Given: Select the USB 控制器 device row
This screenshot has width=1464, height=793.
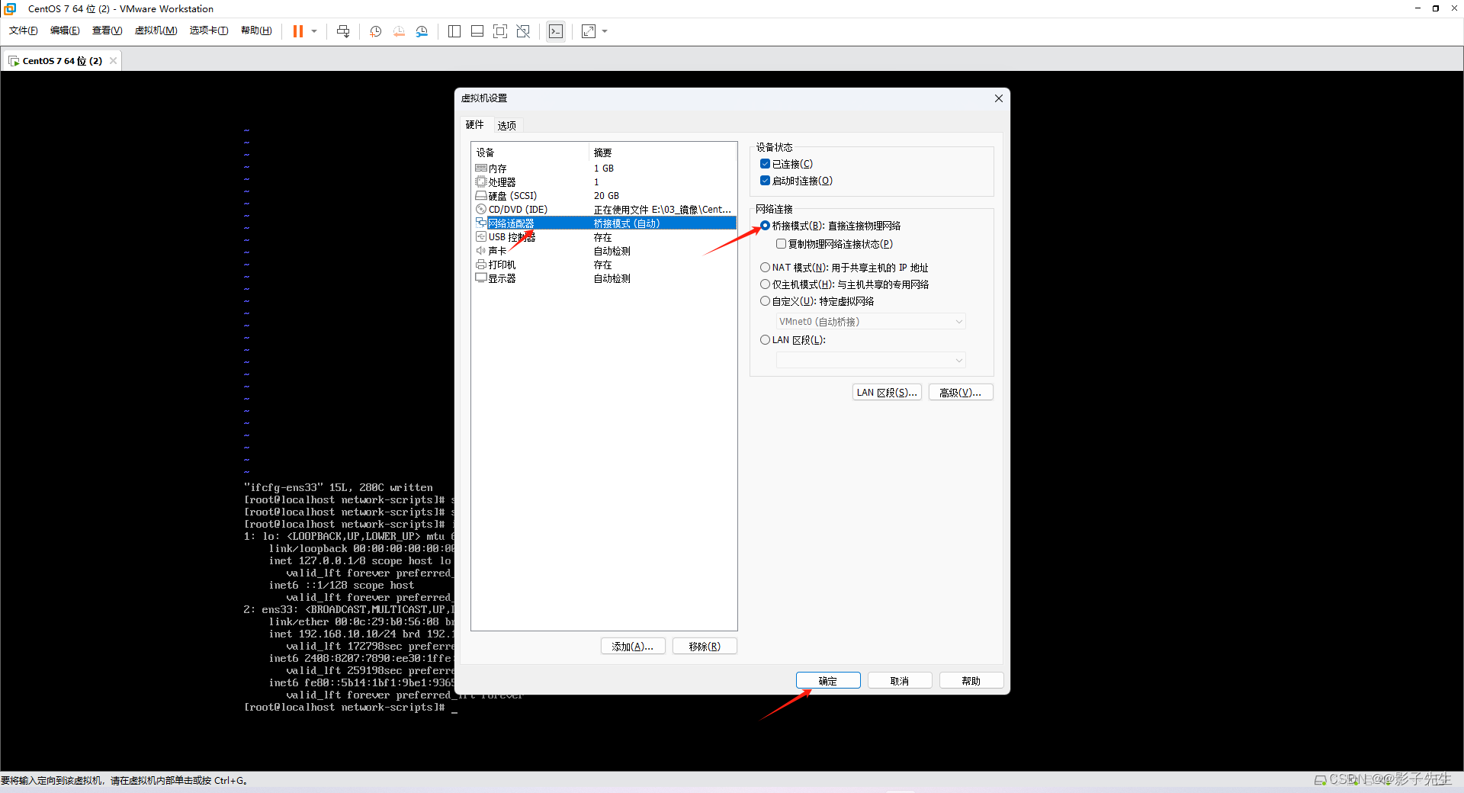Looking at the screenshot, I should (604, 237).
